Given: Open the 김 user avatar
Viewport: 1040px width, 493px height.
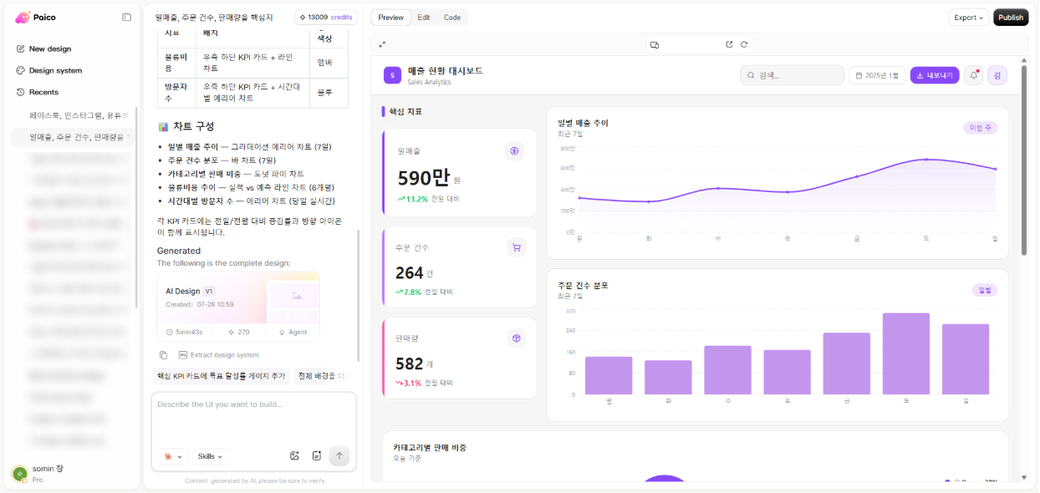Looking at the screenshot, I should [x=997, y=75].
